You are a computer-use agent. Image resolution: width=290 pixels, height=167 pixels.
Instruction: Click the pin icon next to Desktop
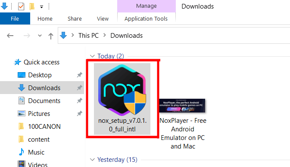pos(80,75)
